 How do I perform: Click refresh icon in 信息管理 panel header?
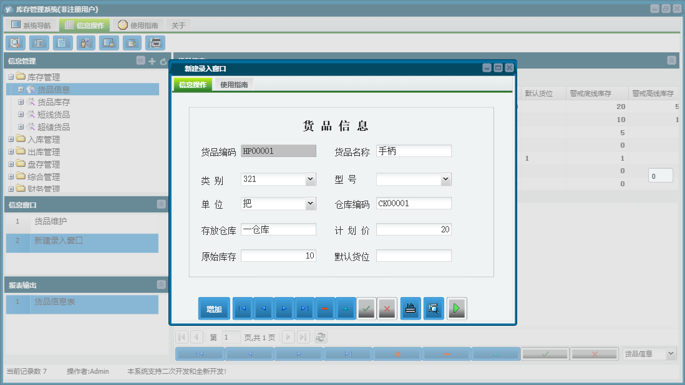[x=163, y=61]
